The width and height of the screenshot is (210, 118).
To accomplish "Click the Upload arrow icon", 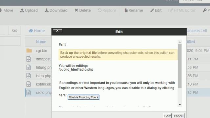I will 22,10.
